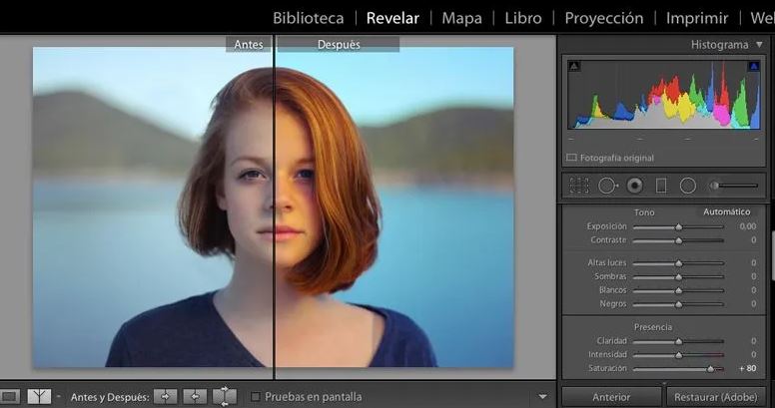775x408 pixels.
Task: Collapse the Histograma panel
Action: pos(759,45)
